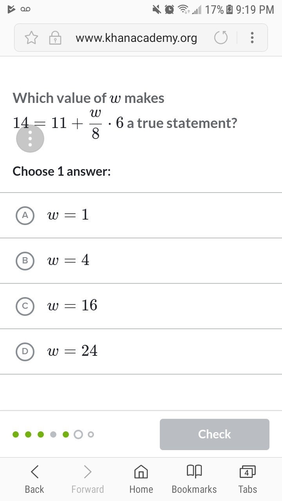
Task: Bookmark page with the star icon
Action: (31, 38)
